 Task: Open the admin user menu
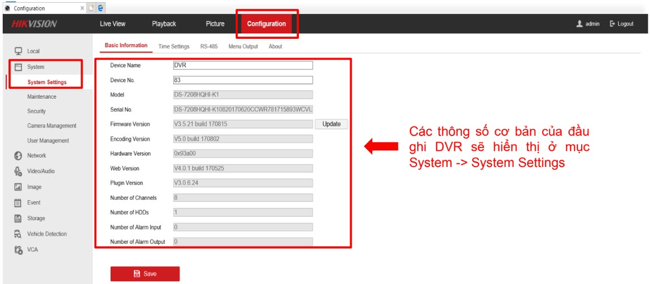click(x=588, y=24)
